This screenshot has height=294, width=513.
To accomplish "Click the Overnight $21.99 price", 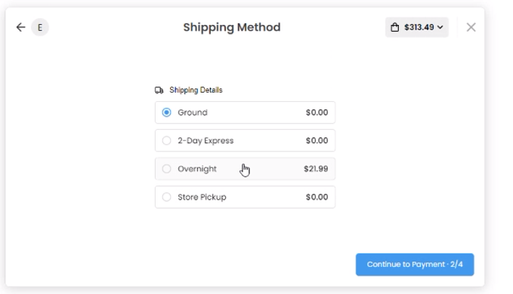I will [x=316, y=169].
